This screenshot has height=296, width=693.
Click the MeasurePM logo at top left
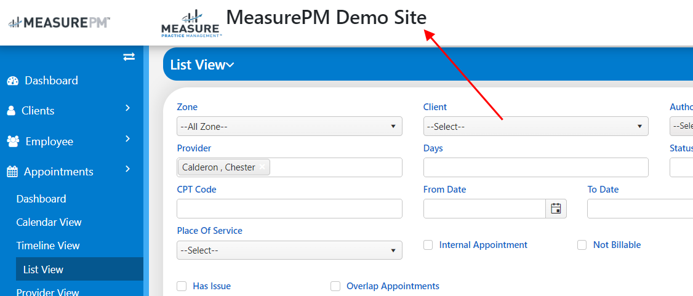point(60,22)
